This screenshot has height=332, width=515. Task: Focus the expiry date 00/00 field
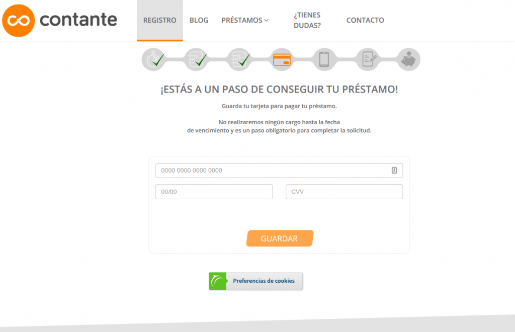tap(214, 192)
